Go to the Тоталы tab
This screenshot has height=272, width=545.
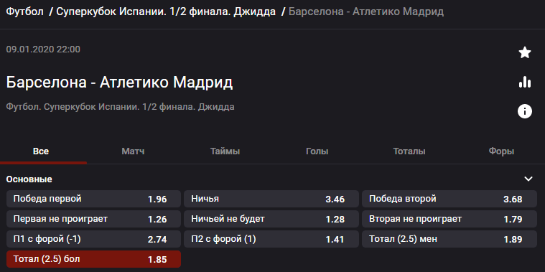409,151
